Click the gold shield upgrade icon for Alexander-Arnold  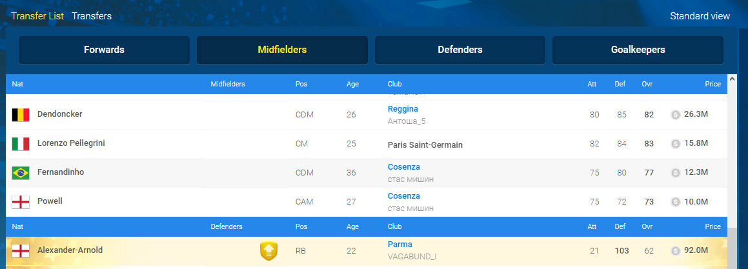(268, 251)
